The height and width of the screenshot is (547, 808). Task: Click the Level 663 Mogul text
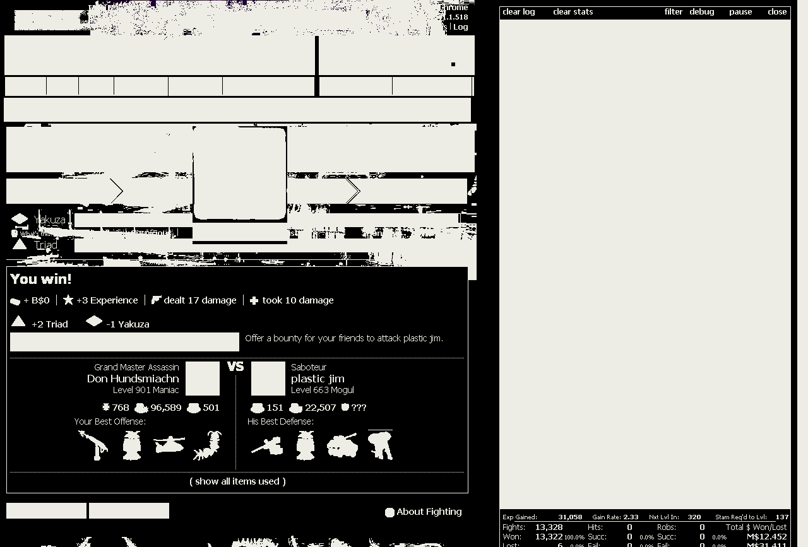(x=323, y=390)
